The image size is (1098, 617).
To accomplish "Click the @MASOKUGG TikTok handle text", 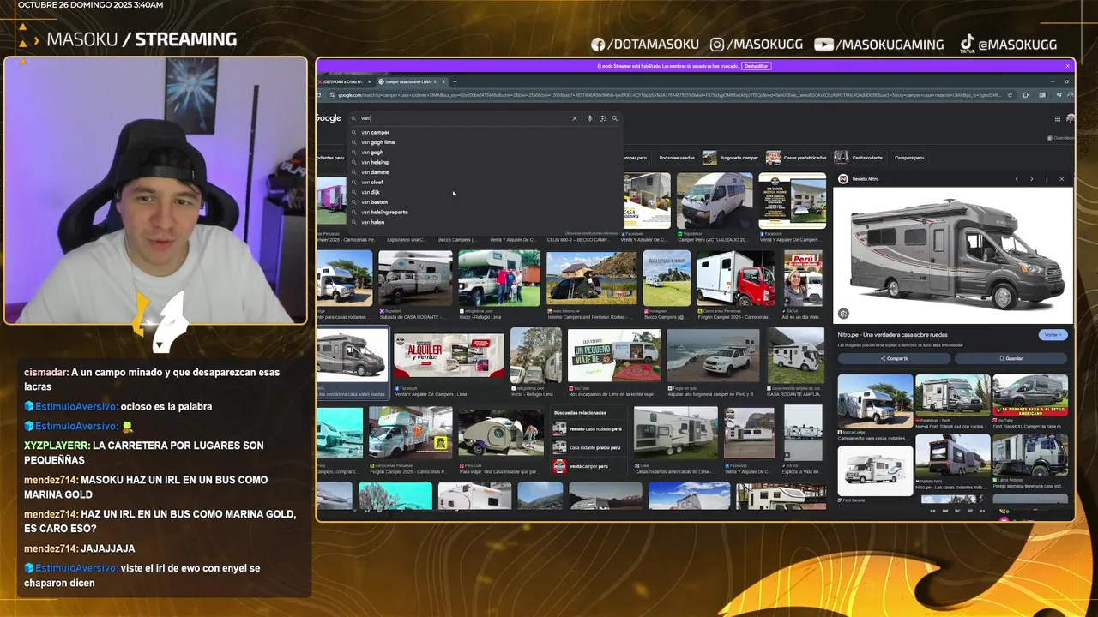I will tap(1017, 45).
